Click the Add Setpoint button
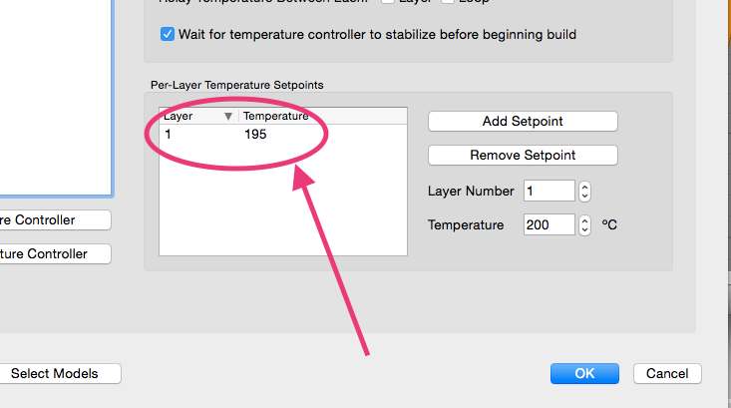Image resolution: width=731 pixels, height=408 pixels. point(523,122)
